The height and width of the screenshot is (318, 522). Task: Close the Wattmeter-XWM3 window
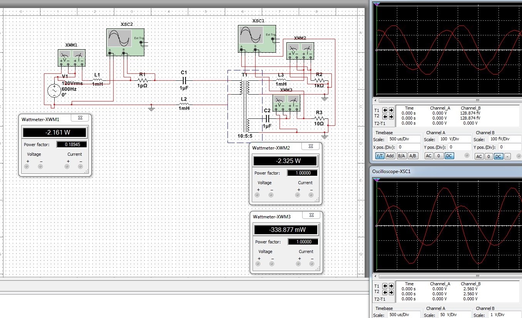(311, 215)
